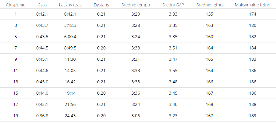Image resolution: width=276 pixels, height=123 pixels.
Task: Click the Średni GAP column header
Action: coord(173,5)
